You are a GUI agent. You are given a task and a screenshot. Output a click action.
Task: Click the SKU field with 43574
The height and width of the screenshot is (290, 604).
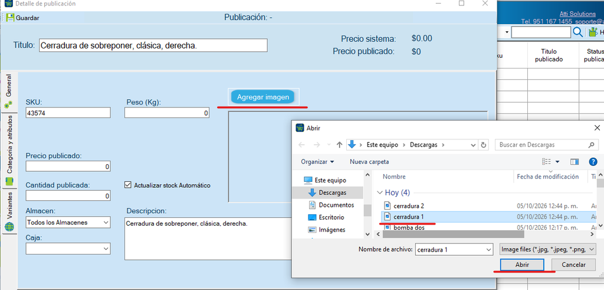coord(68,113)
